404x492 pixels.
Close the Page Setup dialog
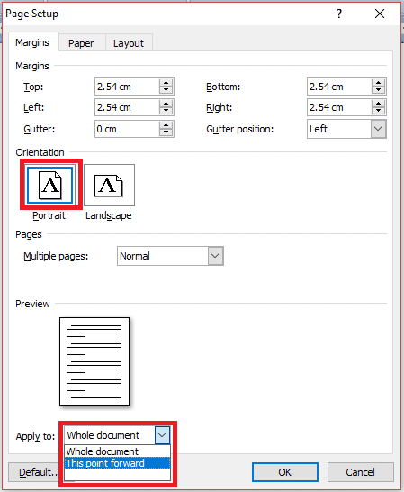[380, 14]
